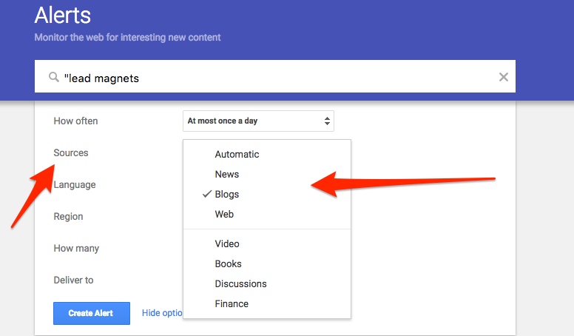Select Finance in sources list

[232, 303]
